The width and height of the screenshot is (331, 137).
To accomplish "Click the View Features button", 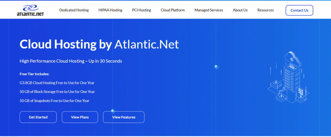I will click(123, 117).
